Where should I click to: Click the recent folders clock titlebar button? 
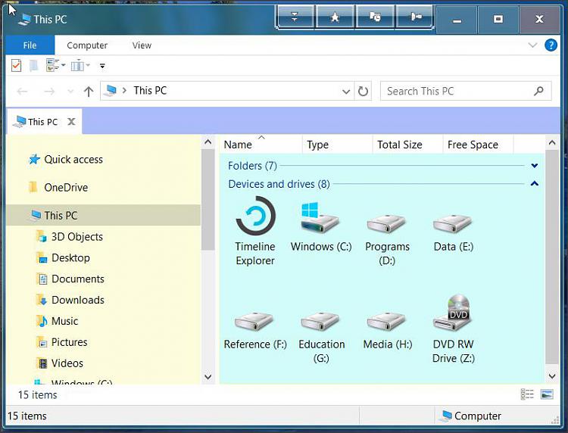[376, 17]
